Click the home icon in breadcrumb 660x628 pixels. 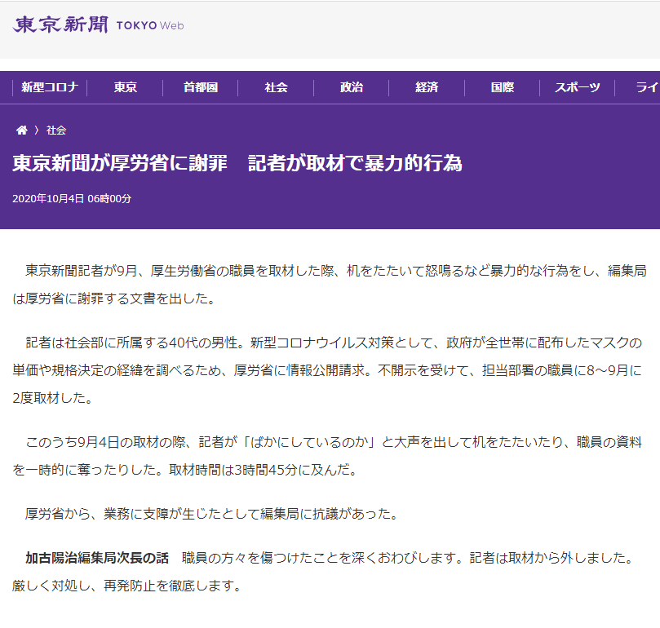point(21,130)
